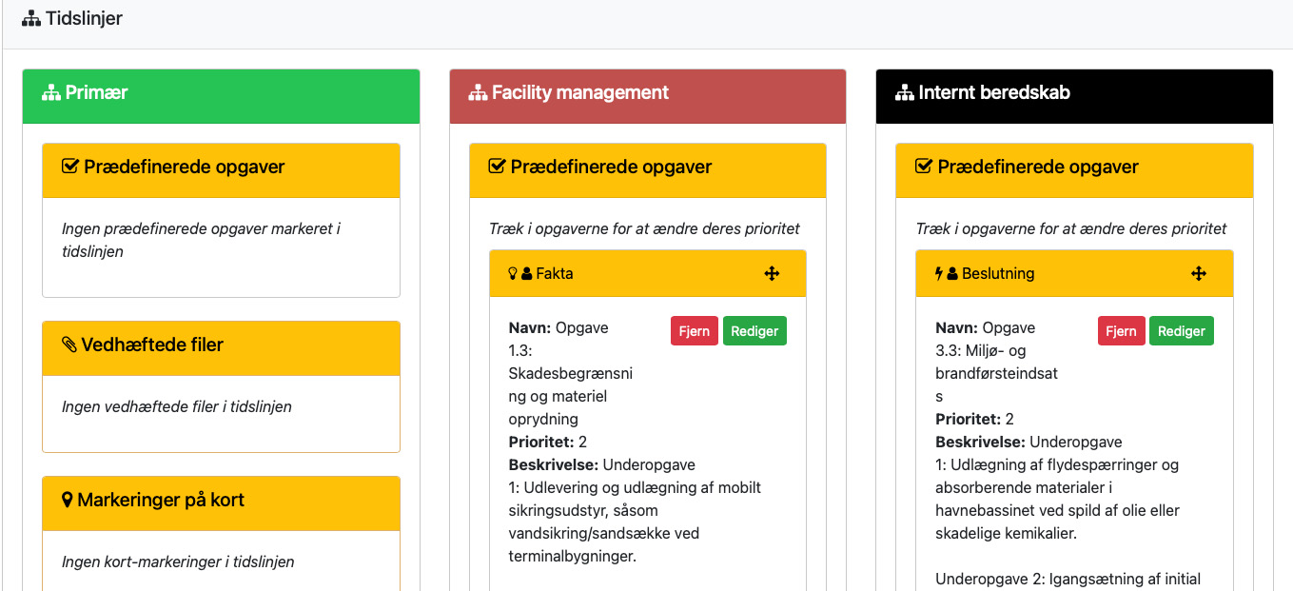Click the Beskrivelse label on the Beslutning card
Image resolution: width=1293 pixels, height=591 pixels.
pyautogui.click(x=981, y=442)
